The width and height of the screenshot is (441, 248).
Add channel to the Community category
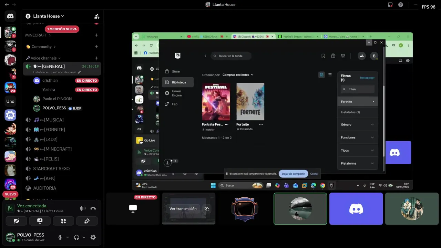tap(96, 46)
